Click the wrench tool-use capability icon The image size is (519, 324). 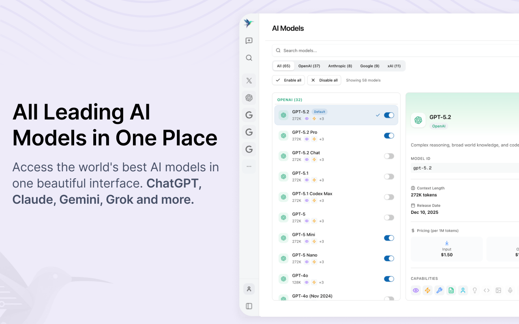pyautogui.click(x=439, y=290)
